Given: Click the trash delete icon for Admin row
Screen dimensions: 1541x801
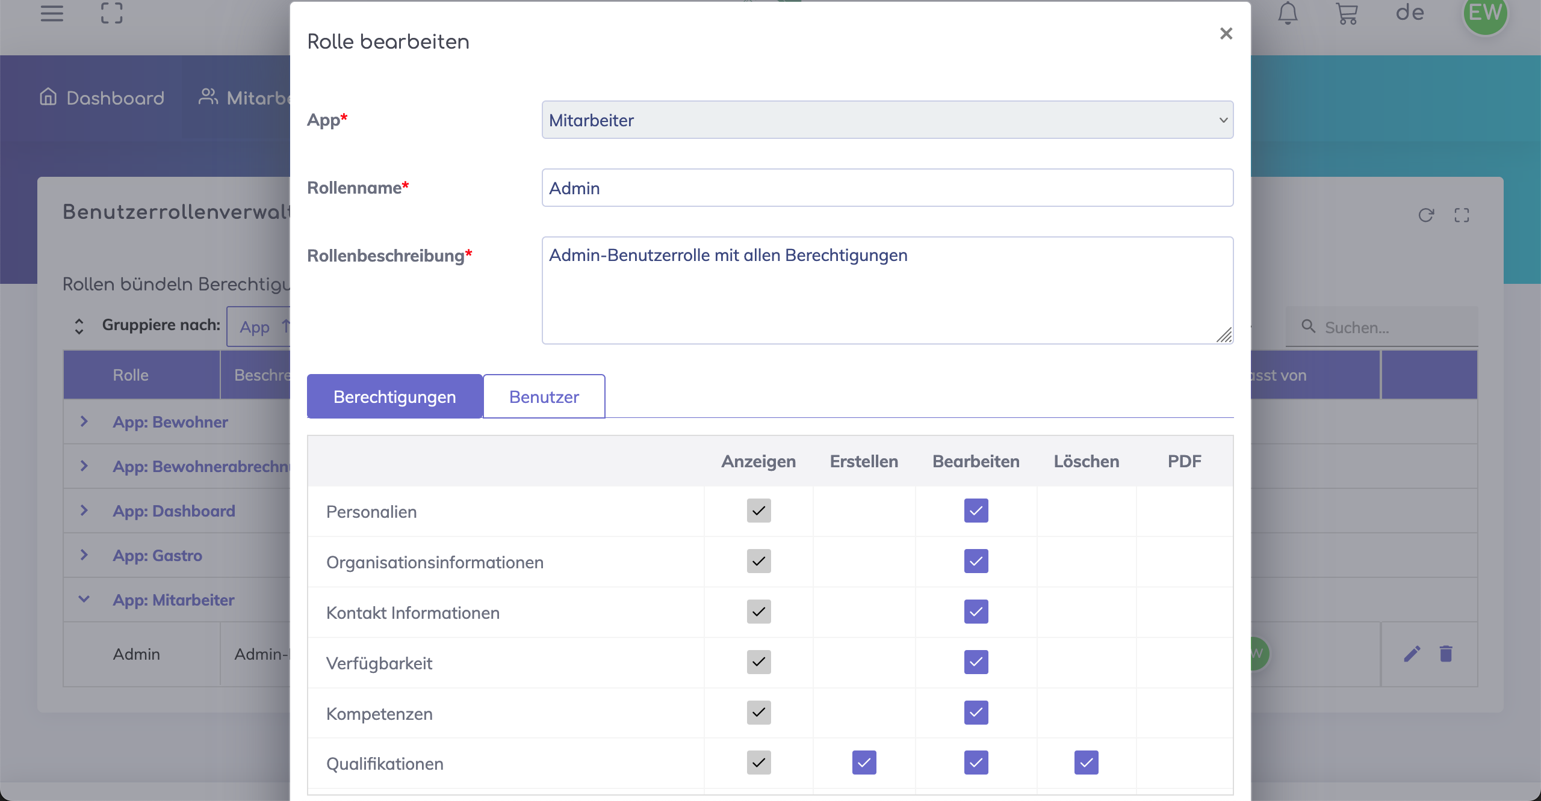Looking at the screenshot, I should [1446, 654].
